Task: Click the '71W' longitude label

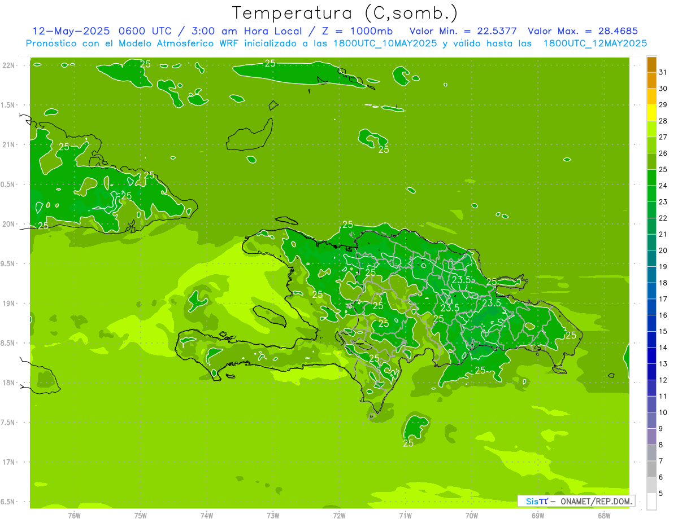Action: 405,516
